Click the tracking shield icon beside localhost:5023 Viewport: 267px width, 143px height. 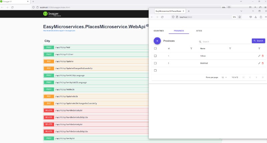coord(173,17)
